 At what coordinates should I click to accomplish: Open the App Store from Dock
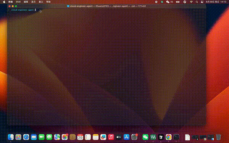(x=126, y=137)
